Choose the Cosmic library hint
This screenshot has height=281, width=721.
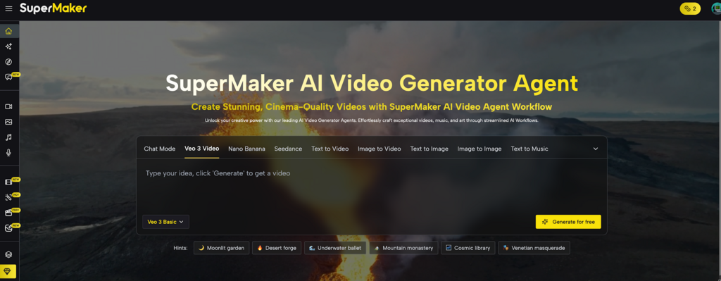click(x=468, y=248)
